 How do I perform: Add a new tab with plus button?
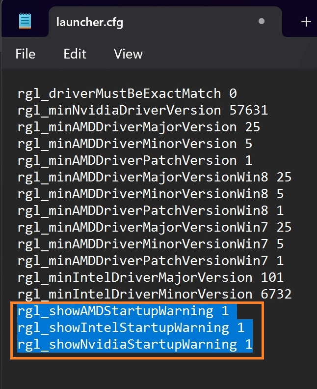[x=306, y=22]
